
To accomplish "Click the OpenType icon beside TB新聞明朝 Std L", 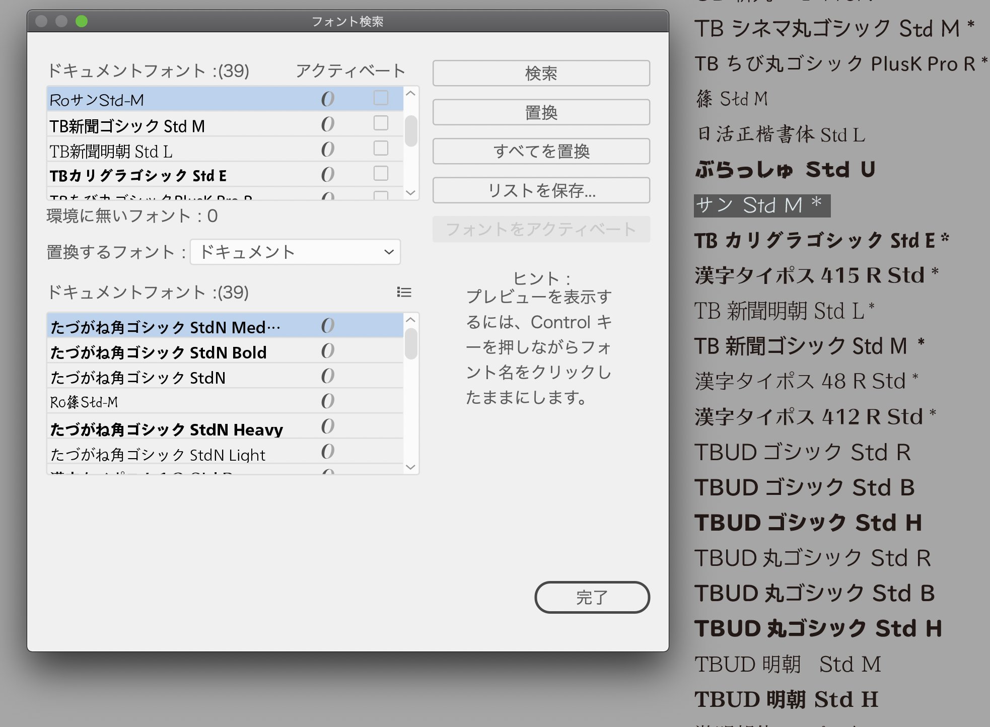I will pyautogui.click(x=327, y=150).
